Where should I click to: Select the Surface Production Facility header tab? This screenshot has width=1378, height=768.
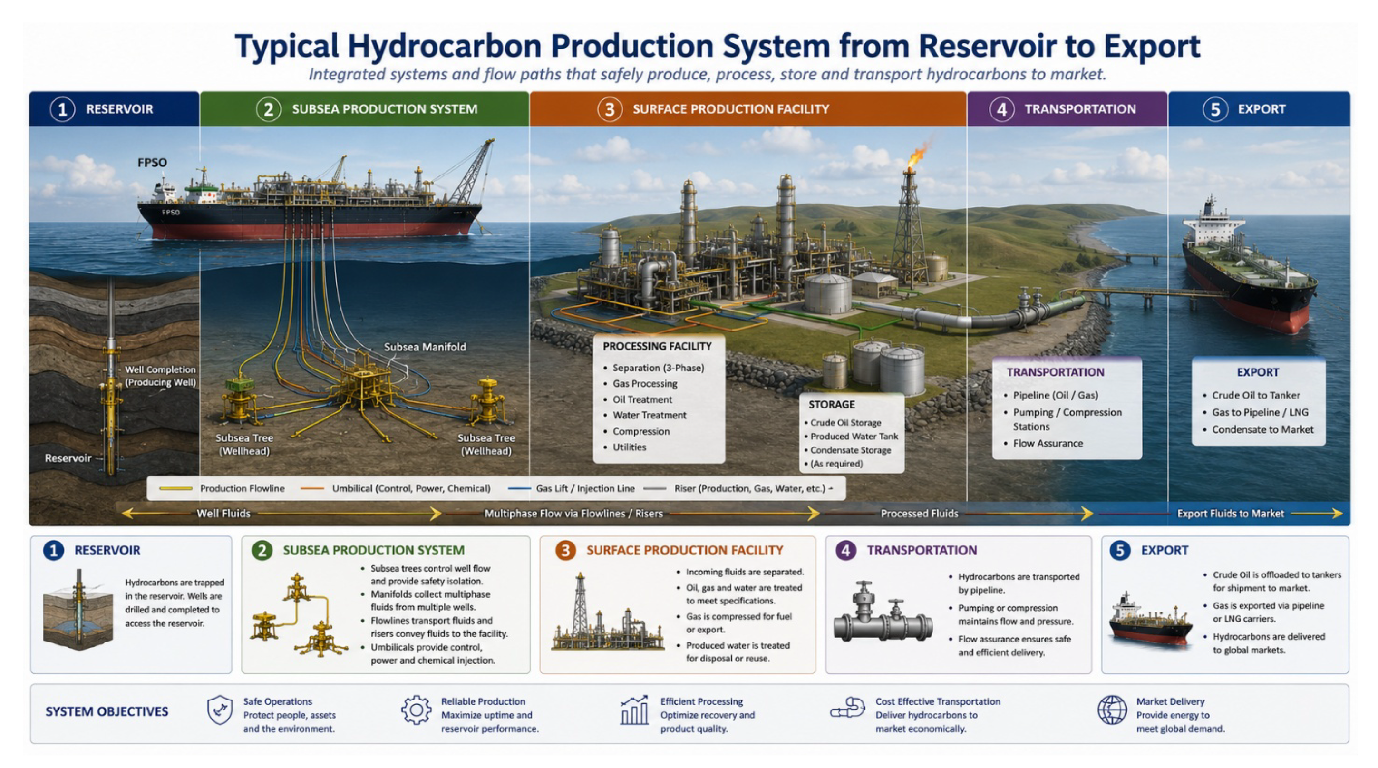pos(748,109)
